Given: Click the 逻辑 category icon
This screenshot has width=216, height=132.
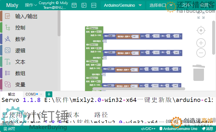Looking at the screenshot, I should (x=8, y=50).
